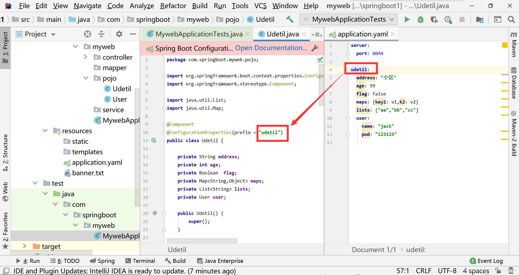Toggle the Favorites side tool window
This screenshot has width=519, height=275.
pos(5,231)
